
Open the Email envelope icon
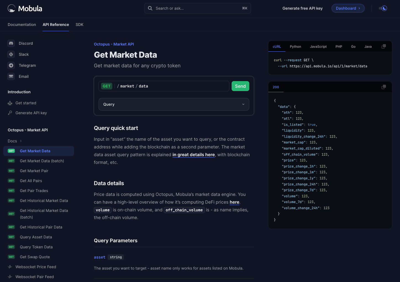tap(11, 76)
